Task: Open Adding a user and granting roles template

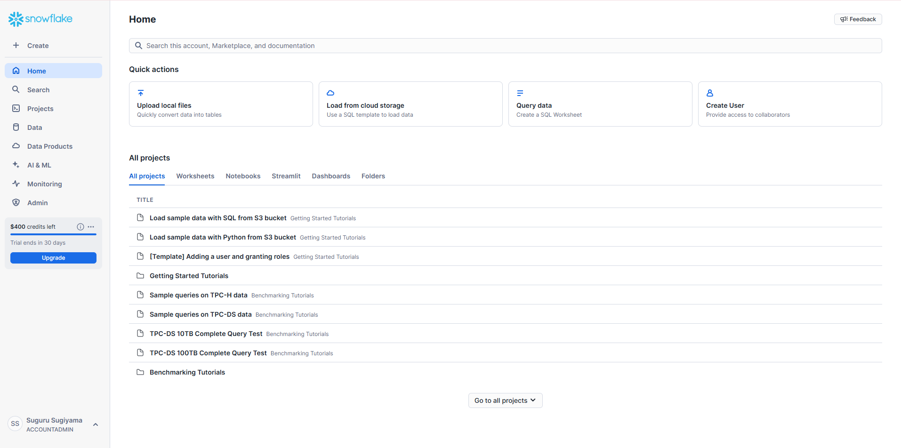Action: tap(219, 256)
